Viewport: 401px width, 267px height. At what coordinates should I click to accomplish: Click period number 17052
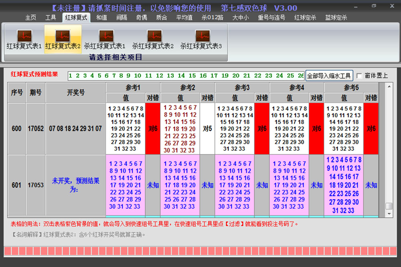tap(36, 129)
